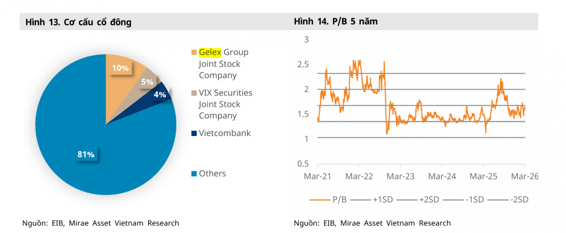
Task: Click the light blue Others legend swatch
Action: [194, 174]
